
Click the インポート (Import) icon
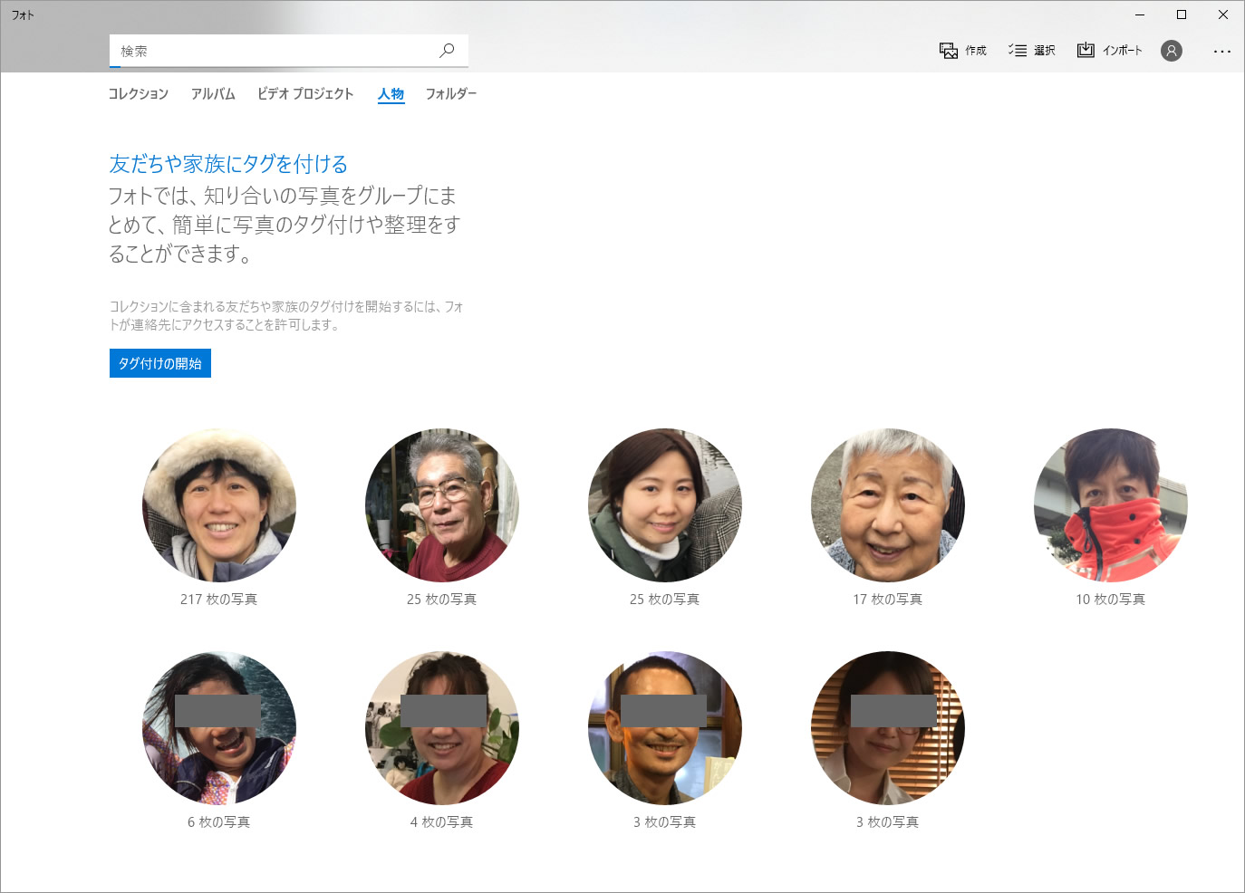coord(1086,51)
